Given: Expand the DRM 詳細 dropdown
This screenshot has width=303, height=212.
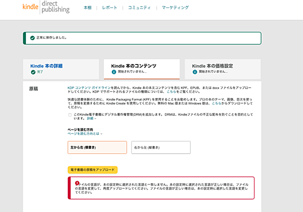Looking at the screenshot, I should point(92,118).
